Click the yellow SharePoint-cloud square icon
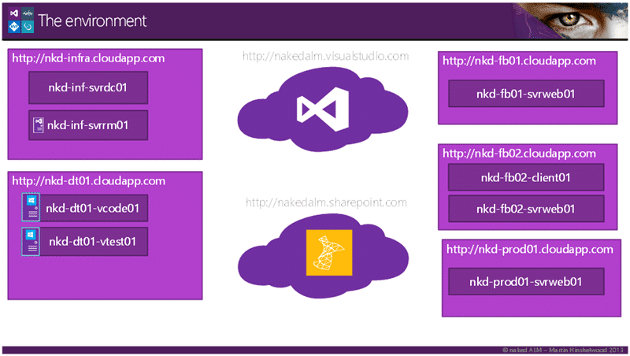 tap(329, 253)
